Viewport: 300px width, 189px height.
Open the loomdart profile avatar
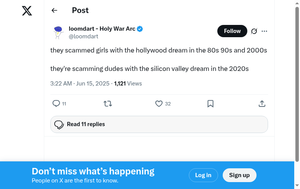point(58,33)
